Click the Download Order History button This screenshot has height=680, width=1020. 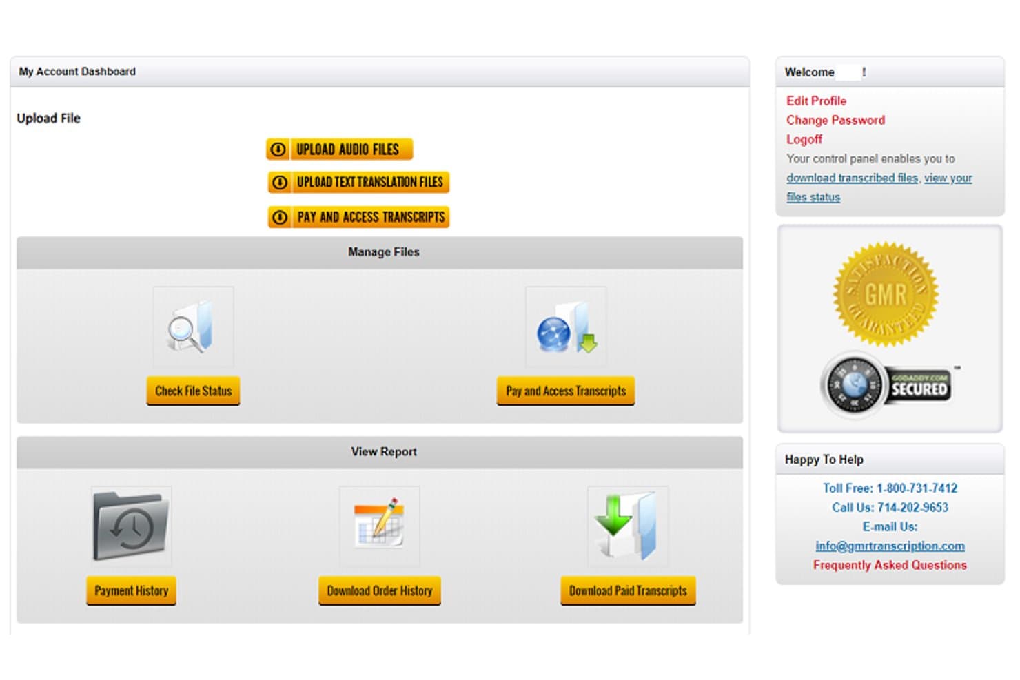[380, 590]
